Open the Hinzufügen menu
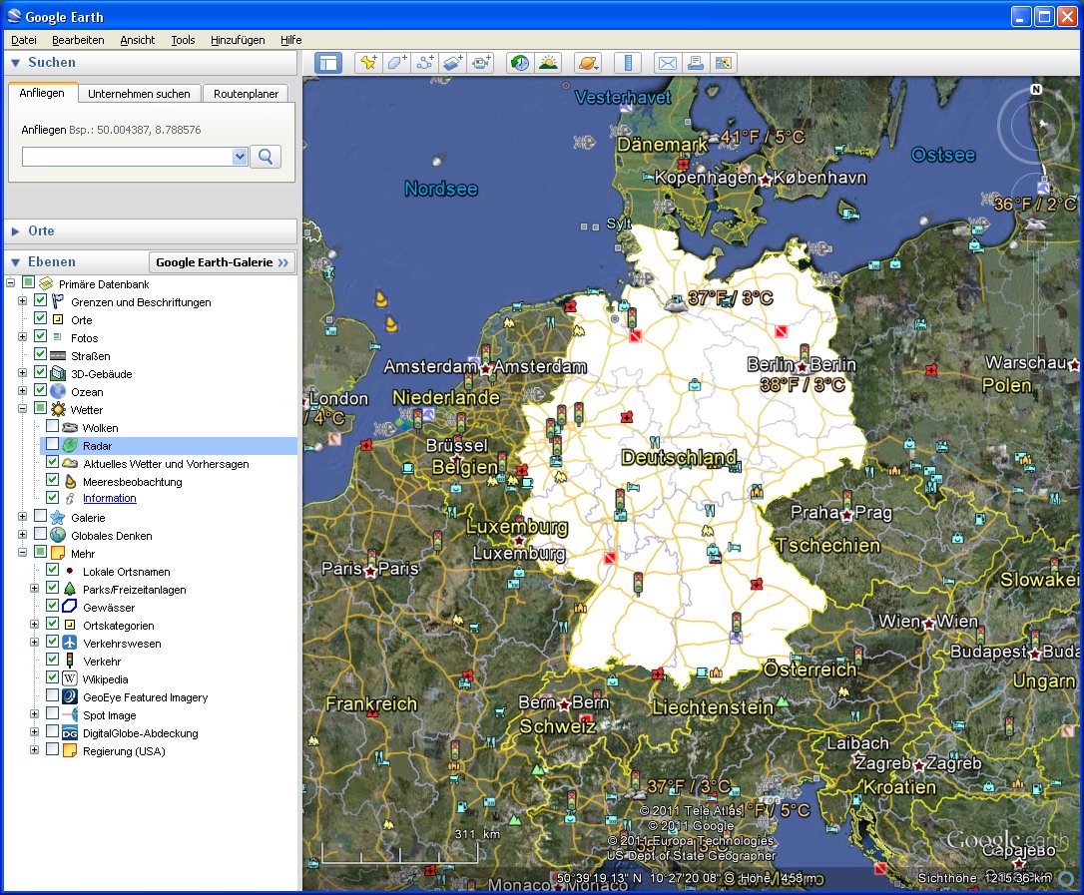Viewport: 1084px width, 895px height. click(x=238, y=40)
